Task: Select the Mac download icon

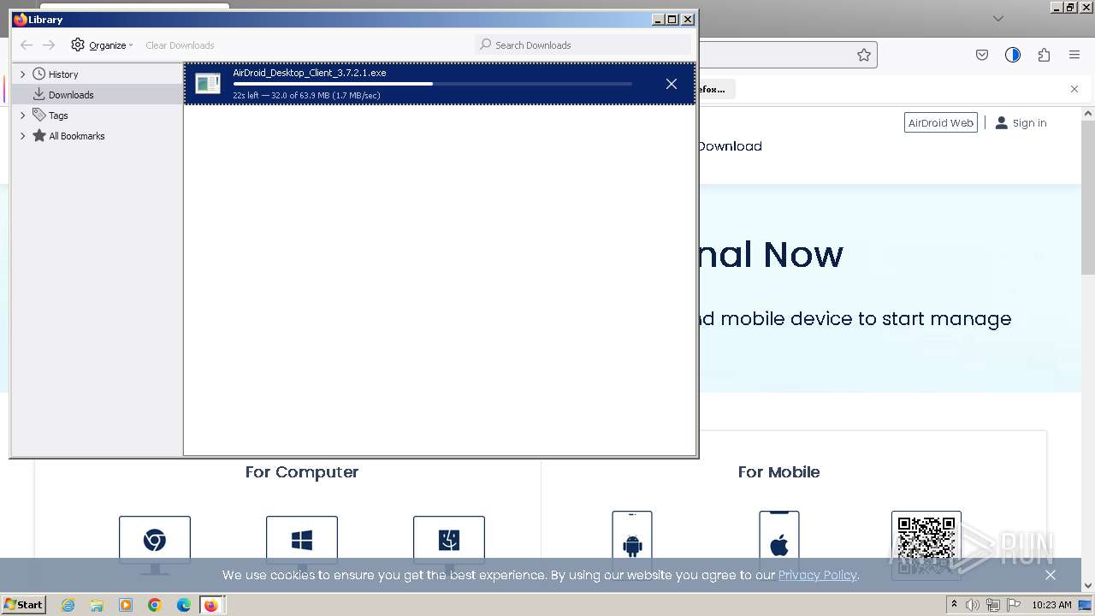Action: (x=449, y=544)
